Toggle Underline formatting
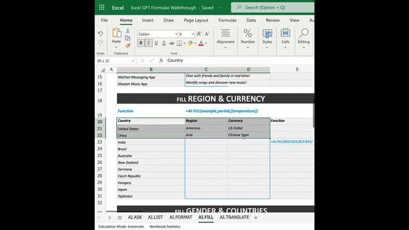 pyautogui.click(x=156, y=43)
